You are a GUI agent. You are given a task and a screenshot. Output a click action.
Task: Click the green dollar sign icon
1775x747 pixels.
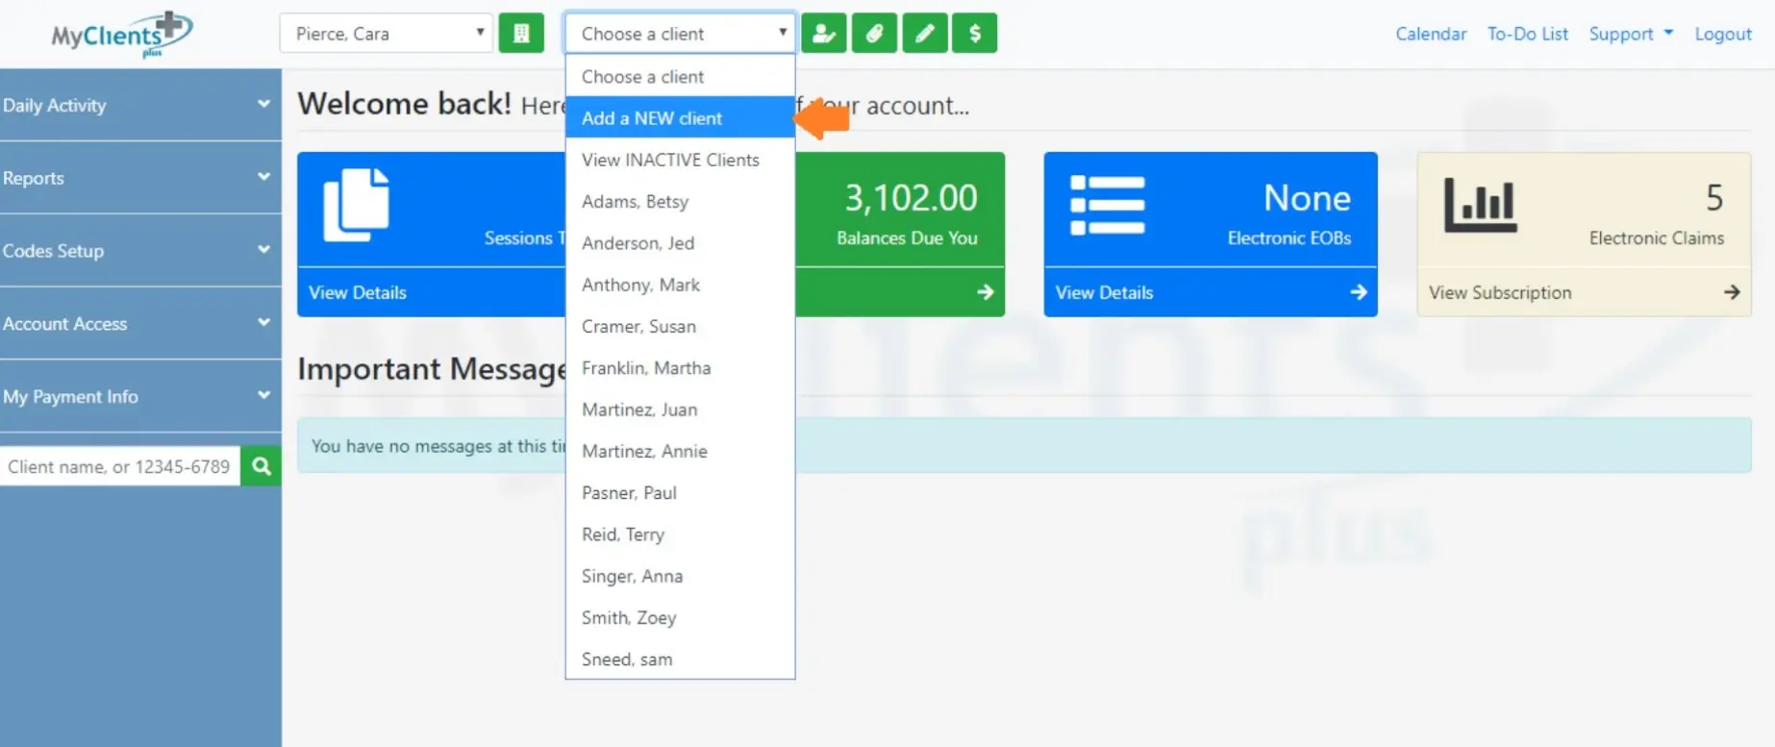point(974,34)
